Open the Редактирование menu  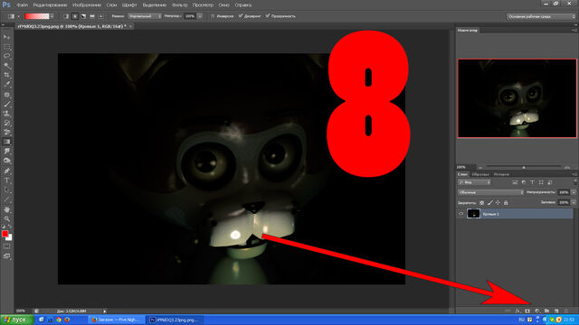pos(51,5)
